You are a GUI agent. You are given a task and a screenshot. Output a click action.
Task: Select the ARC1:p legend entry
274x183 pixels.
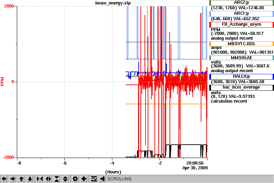(x=241, y=14)
